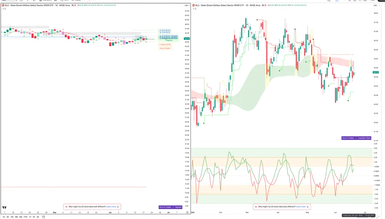Click the 'T5 at 46.69' target label
The width and height of the screenshot is (385, 219).
pyautogui.click(x=165, y=30)
